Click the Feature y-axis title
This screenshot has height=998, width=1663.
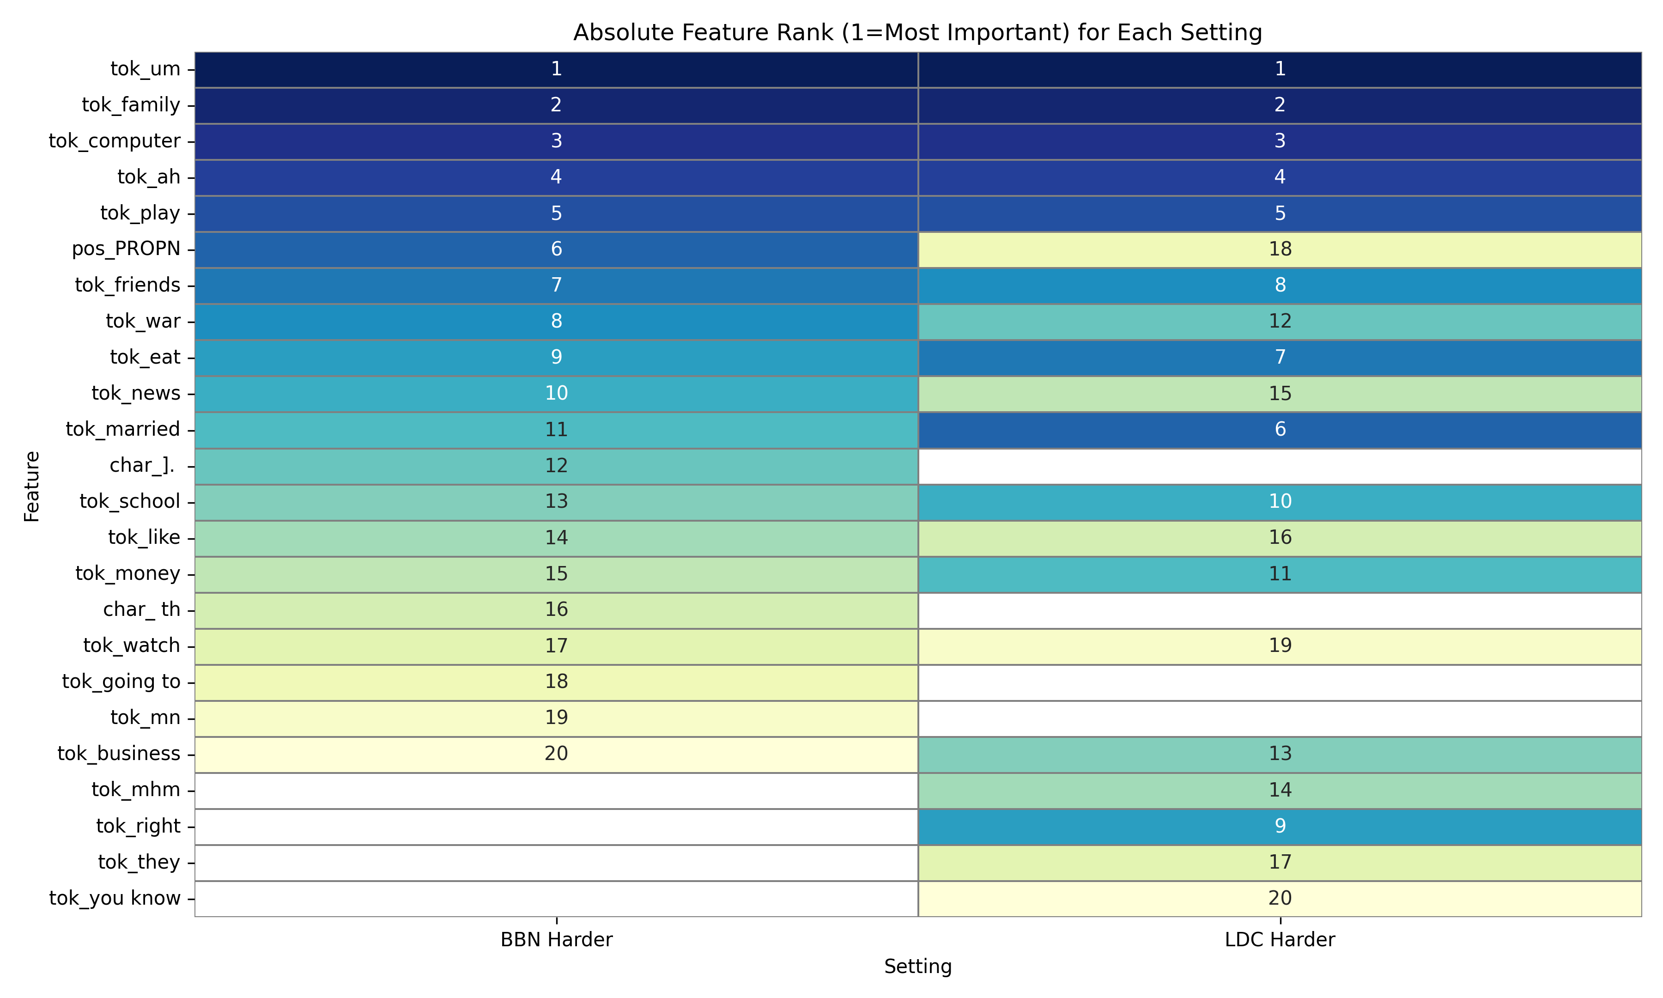tap(31, 486)
